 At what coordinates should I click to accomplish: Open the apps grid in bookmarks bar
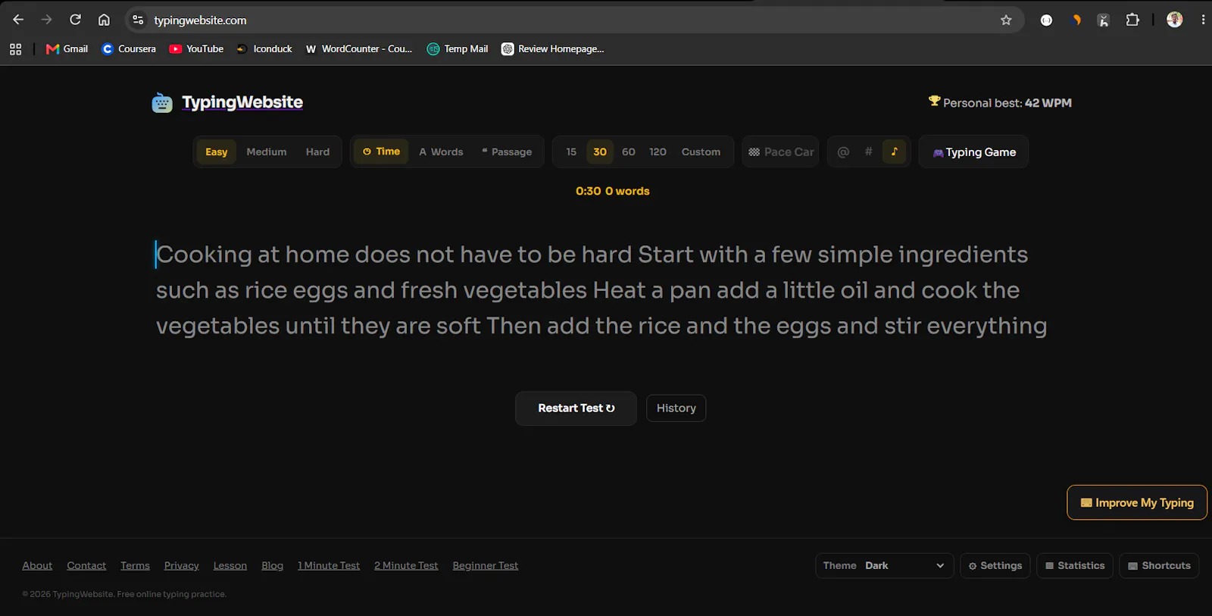coord(15,49)
